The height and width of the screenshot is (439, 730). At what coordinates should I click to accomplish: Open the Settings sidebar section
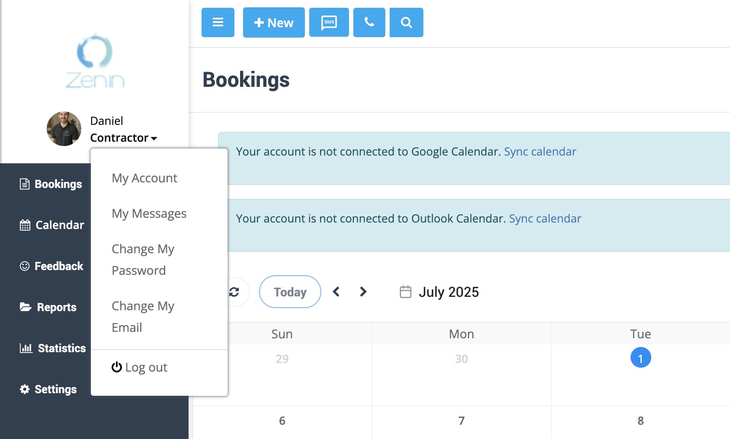point(55,389)
